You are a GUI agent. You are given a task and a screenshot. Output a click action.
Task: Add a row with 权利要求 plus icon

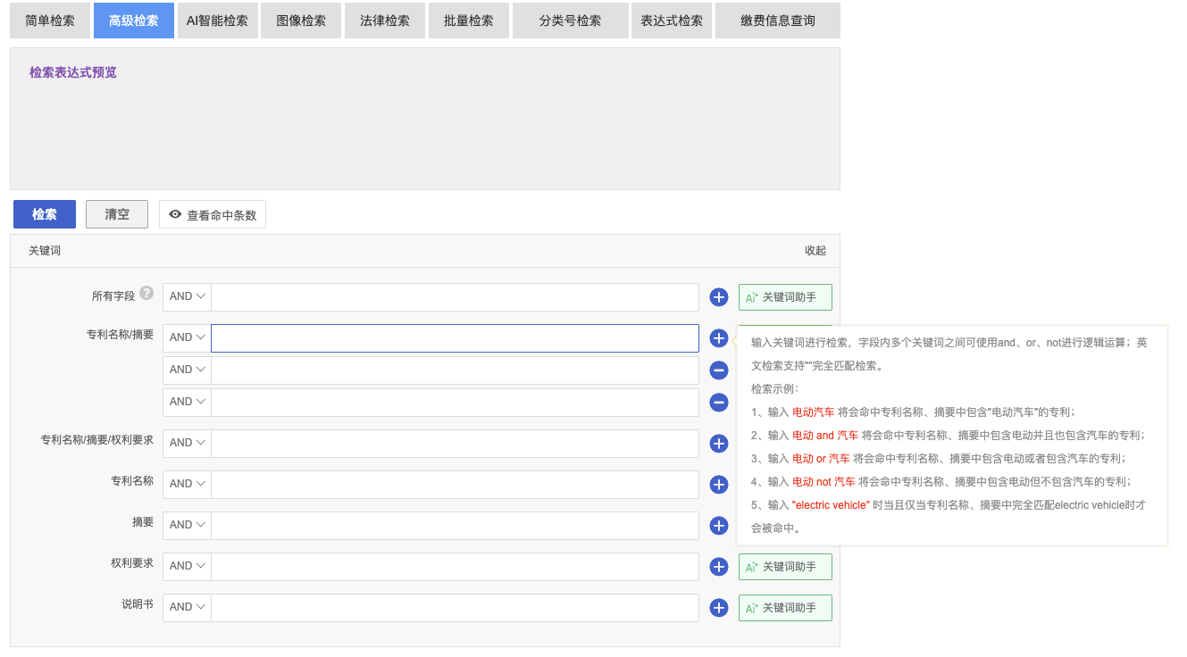(x=719, y=567)
